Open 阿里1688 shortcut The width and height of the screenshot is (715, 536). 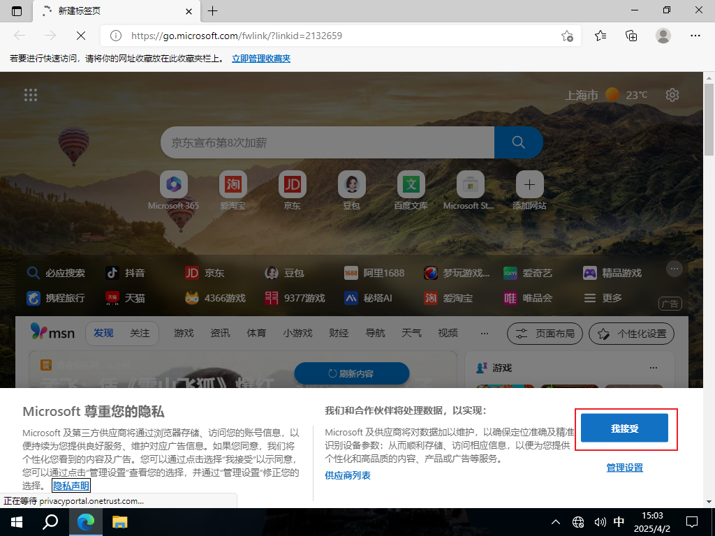(x=374, y=273)
